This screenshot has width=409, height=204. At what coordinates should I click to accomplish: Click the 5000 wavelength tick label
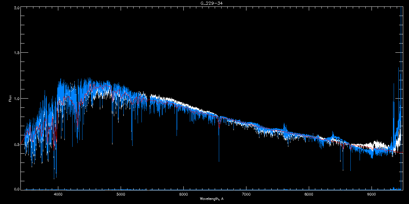121,194
